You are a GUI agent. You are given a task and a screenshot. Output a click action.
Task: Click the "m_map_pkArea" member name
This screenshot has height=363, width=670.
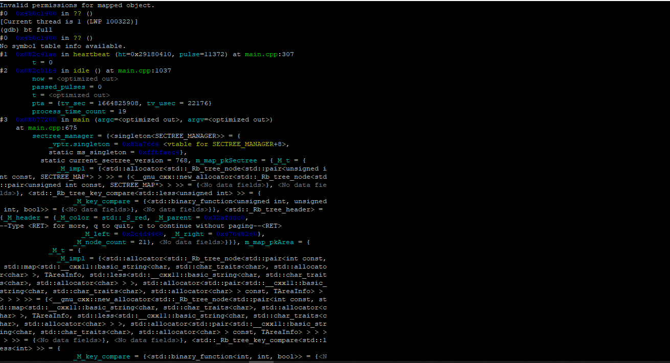[x=270, y=242]
